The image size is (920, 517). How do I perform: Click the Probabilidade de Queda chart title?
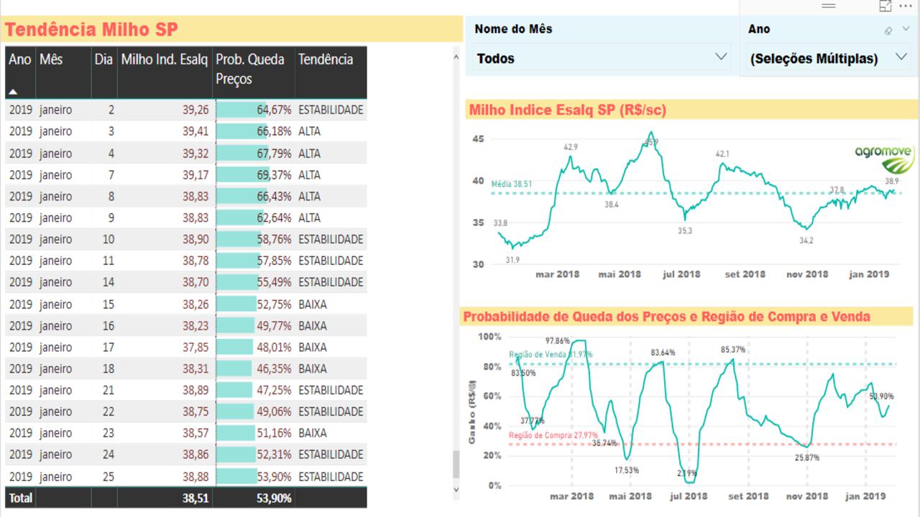point(667,317)
